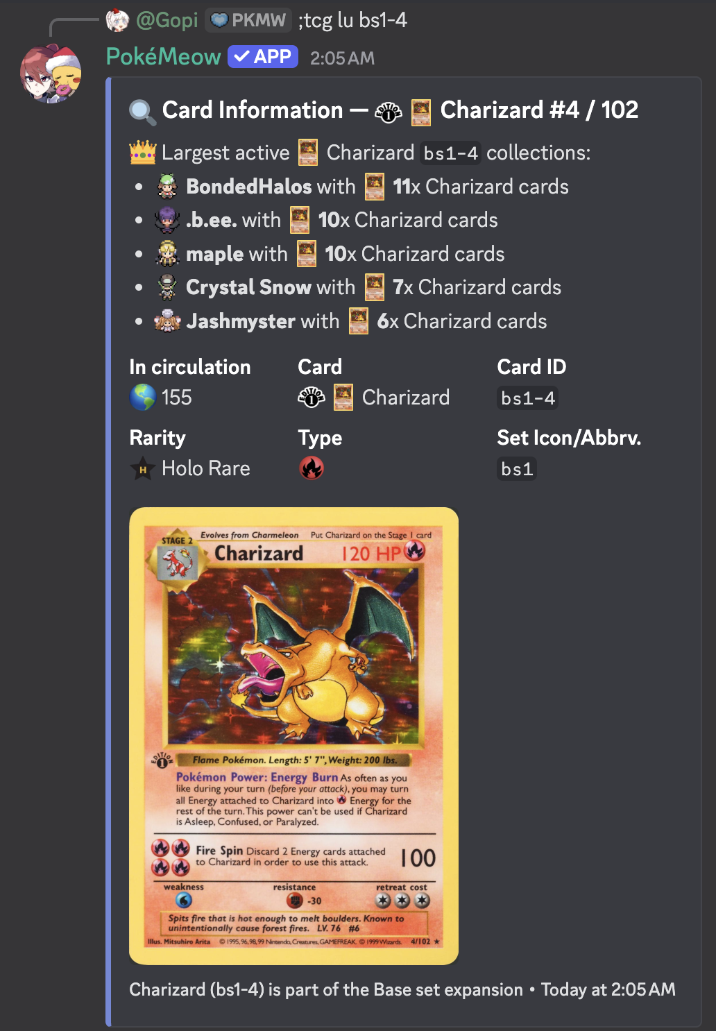
Task: Click the 2:05 AM message timestamp
Action: pos(342,58)
